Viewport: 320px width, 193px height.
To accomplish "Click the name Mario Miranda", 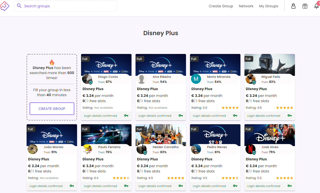I will (x=219, y=77).
